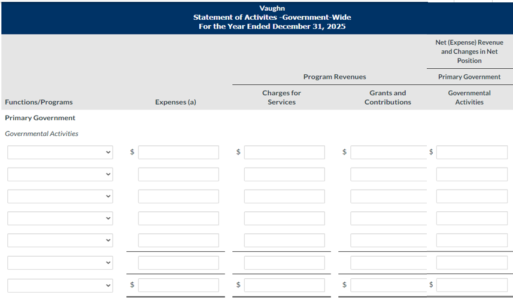
Task: Focus the third row Charges for Services field
Action: [285, 196]
